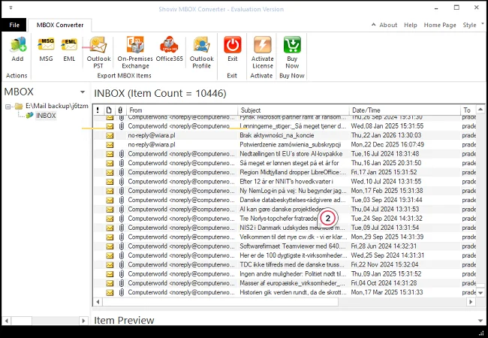
Task: Click date 'Thu,22 Jan 2026 13:30:03'
Action: pyautogui.click(x=386, y=135)
